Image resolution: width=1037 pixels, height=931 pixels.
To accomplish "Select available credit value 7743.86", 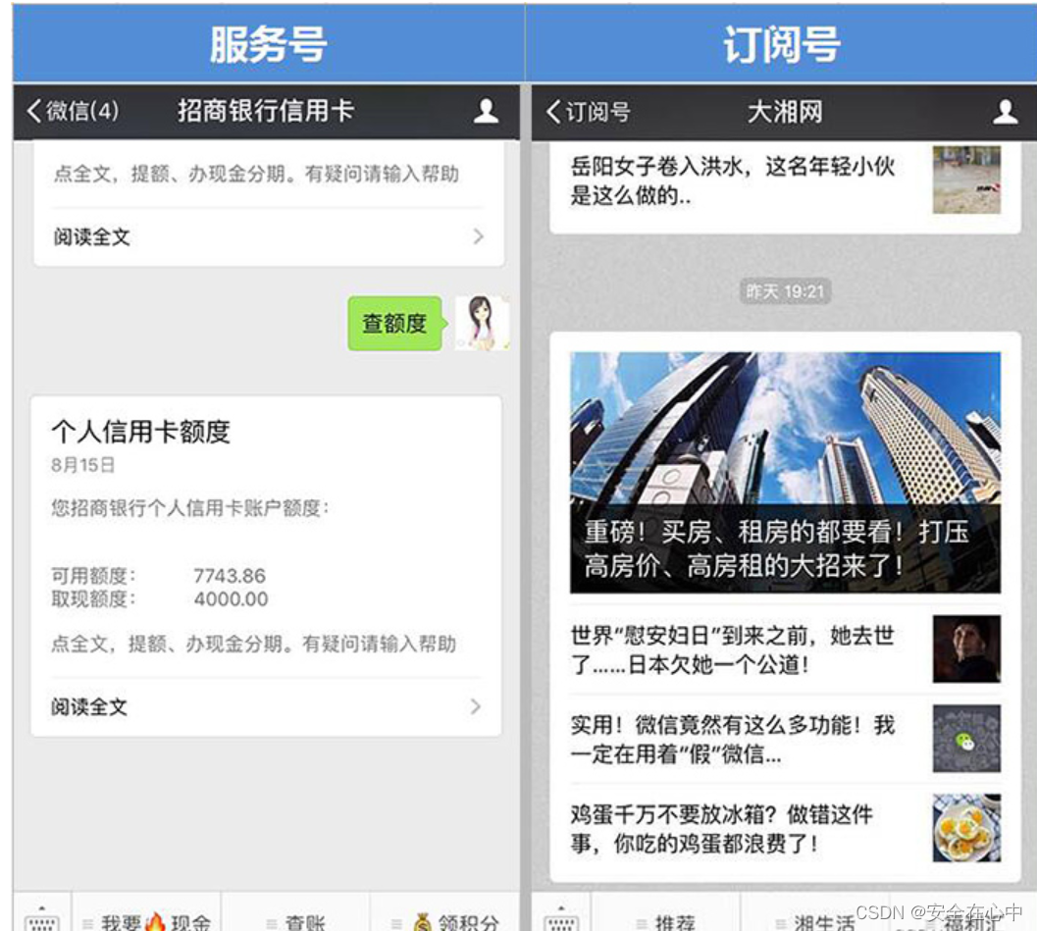I will (230, 575).
